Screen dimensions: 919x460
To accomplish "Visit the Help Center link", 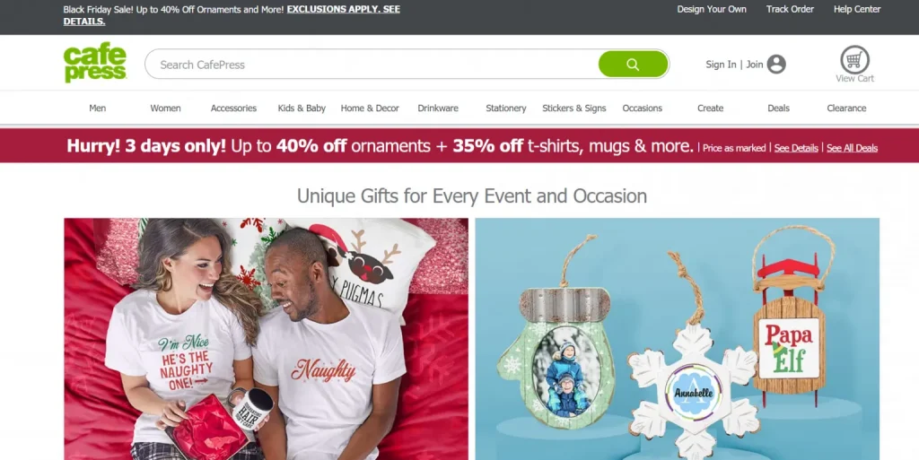I will [857, 9].
